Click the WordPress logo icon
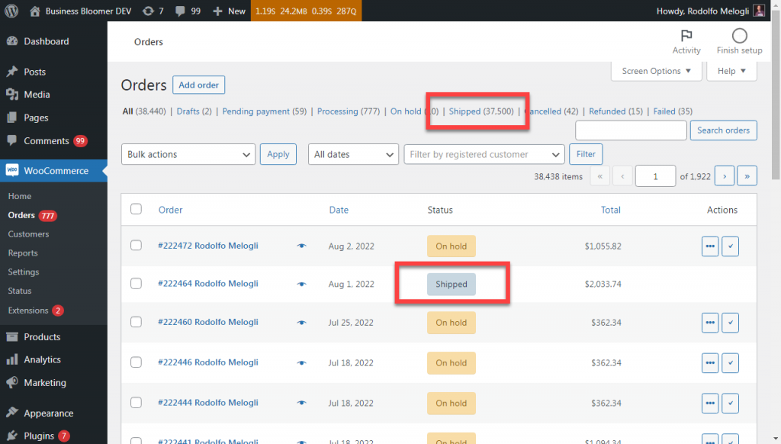 pyautogui.click(x=11, y=11)
